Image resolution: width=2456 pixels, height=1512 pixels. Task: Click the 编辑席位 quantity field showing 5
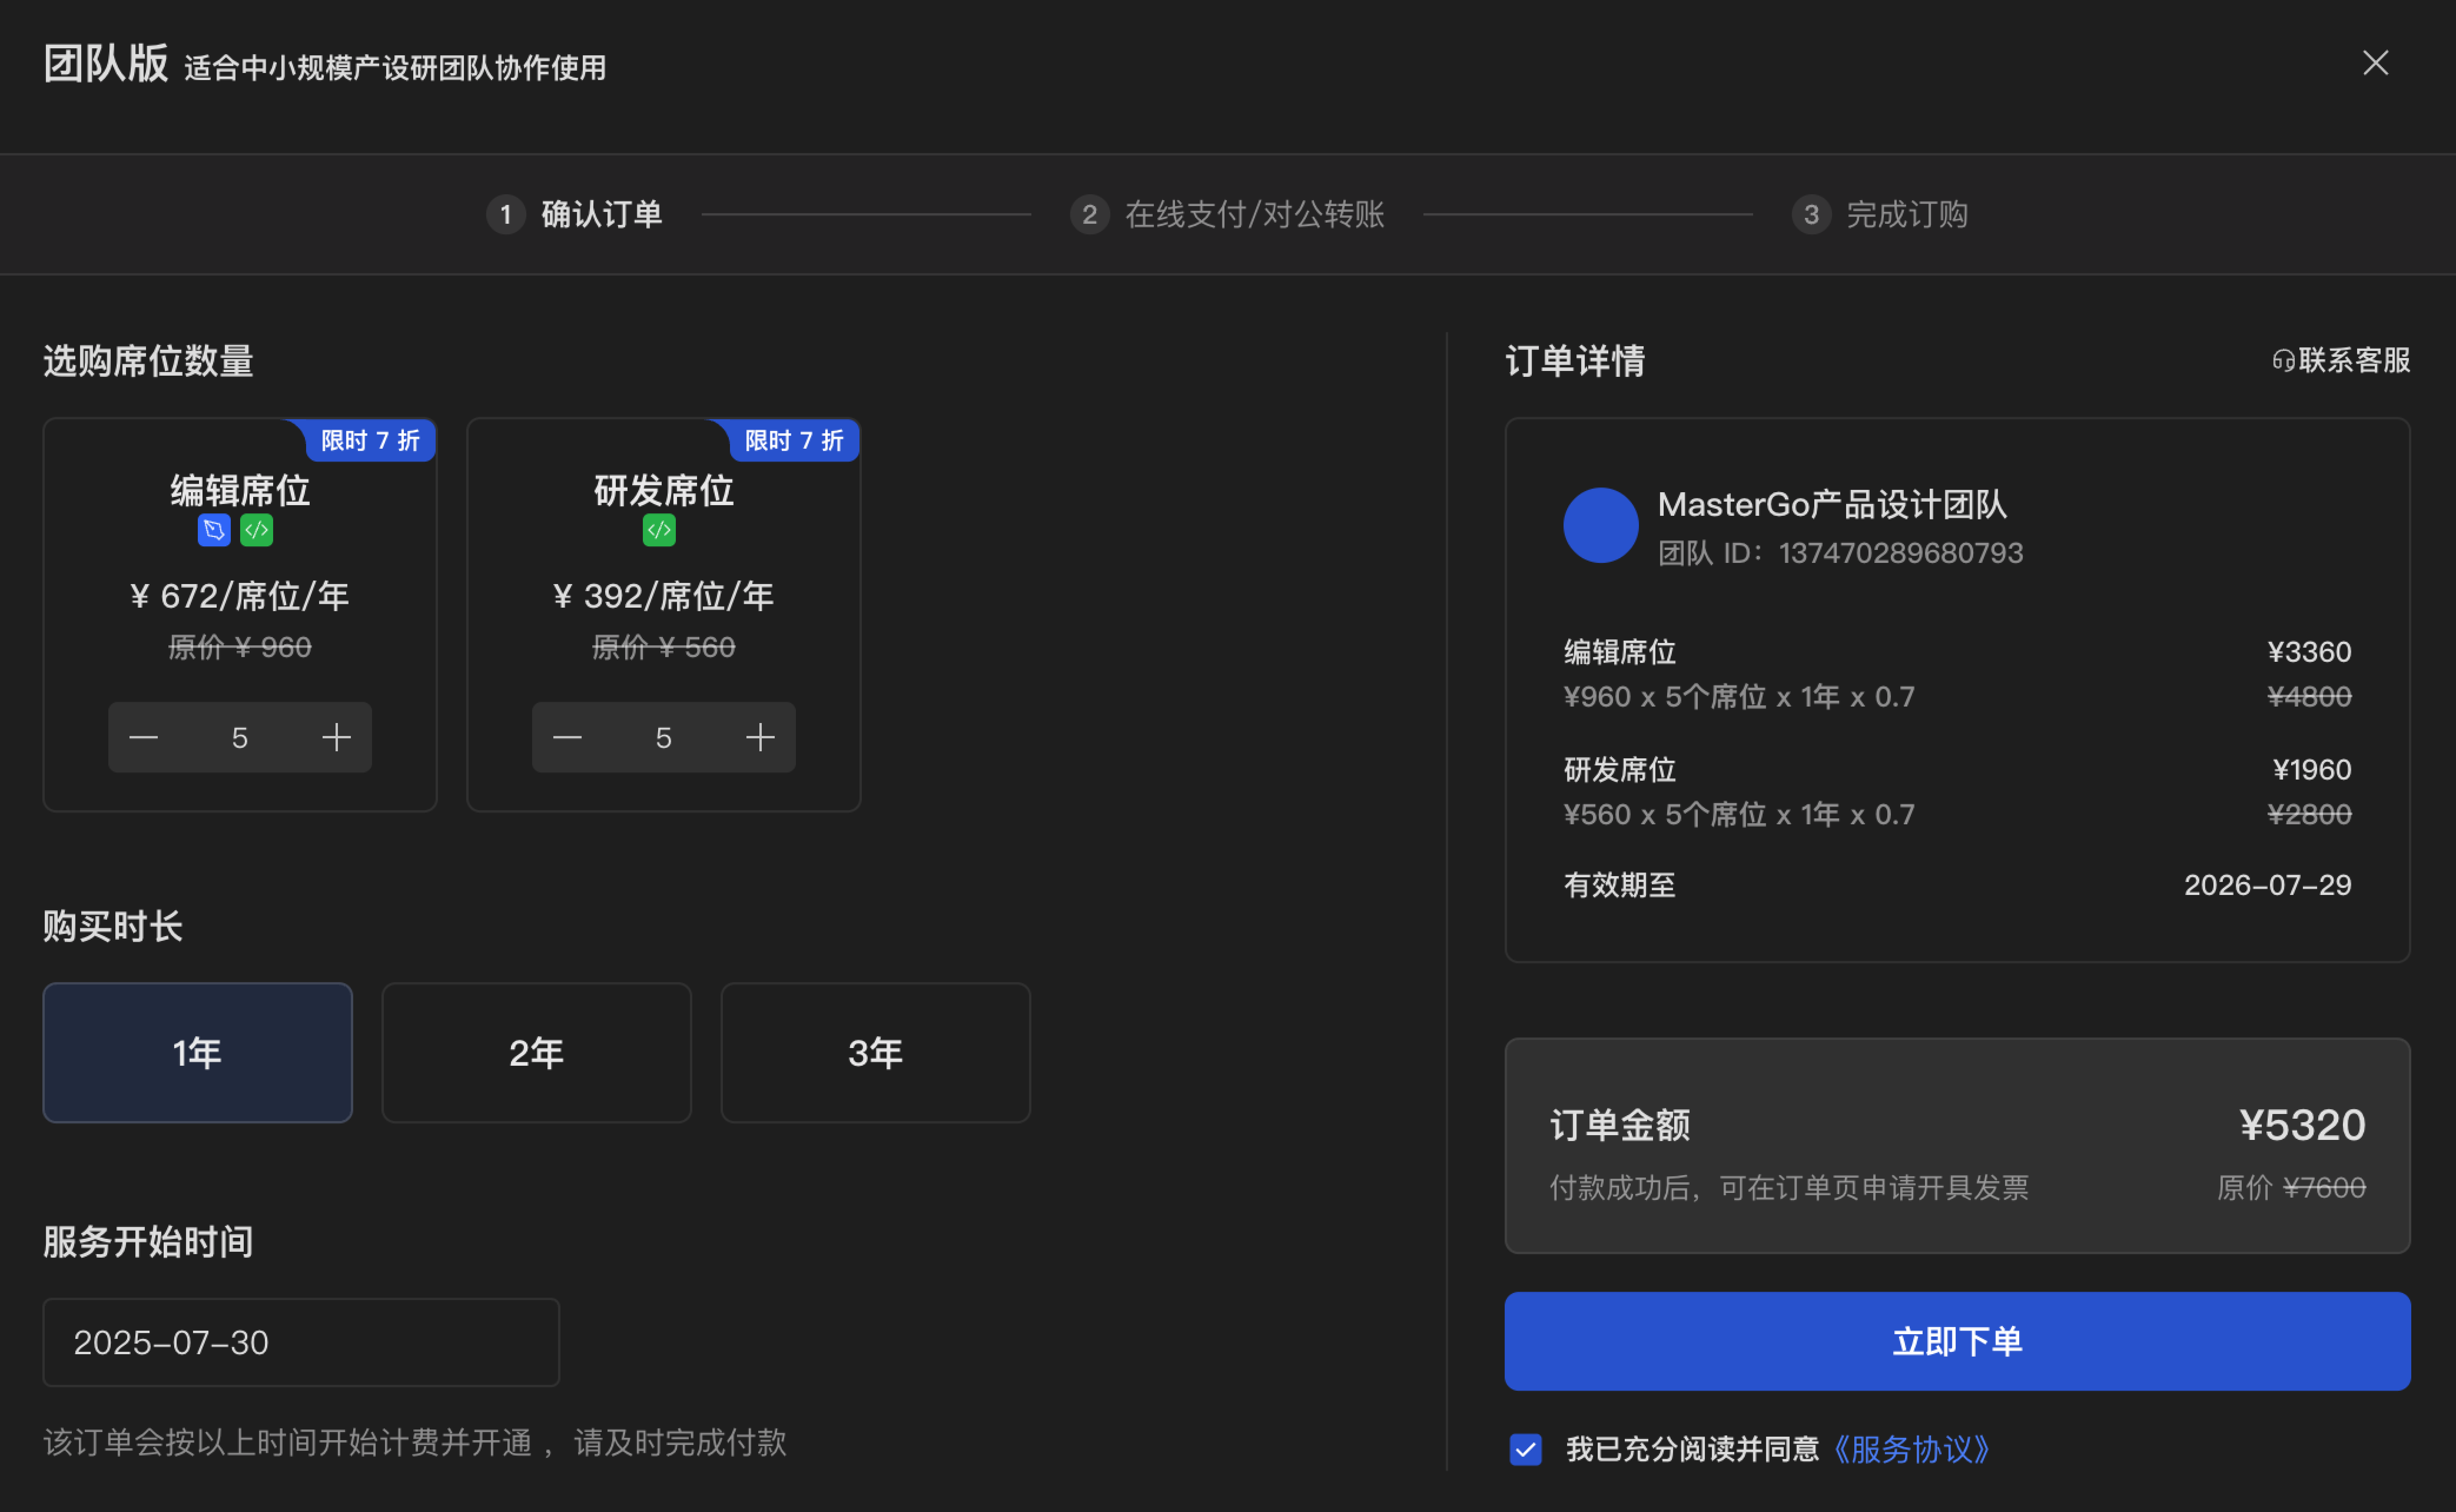(x=240, y=738)
